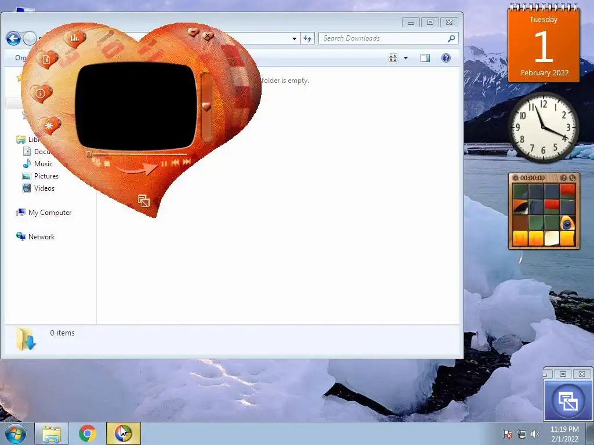
Task: Change your view icon in Explorer
Action: point(393,58)
